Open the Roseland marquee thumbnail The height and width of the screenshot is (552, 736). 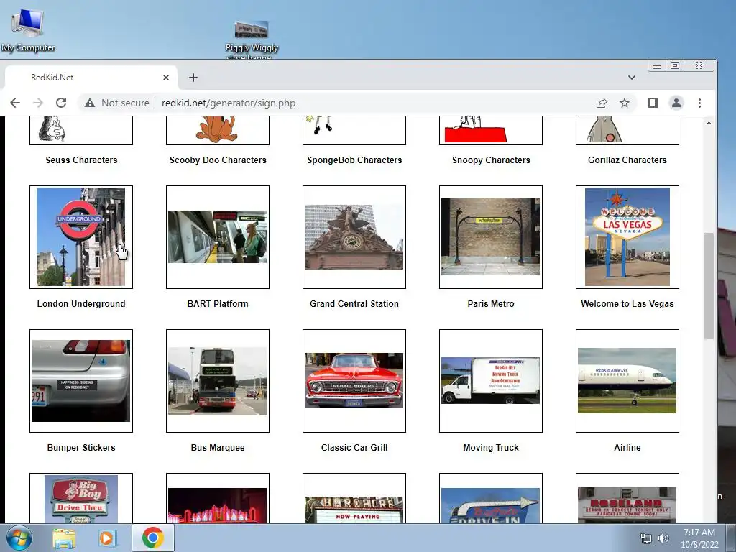[x=627, y=499]
